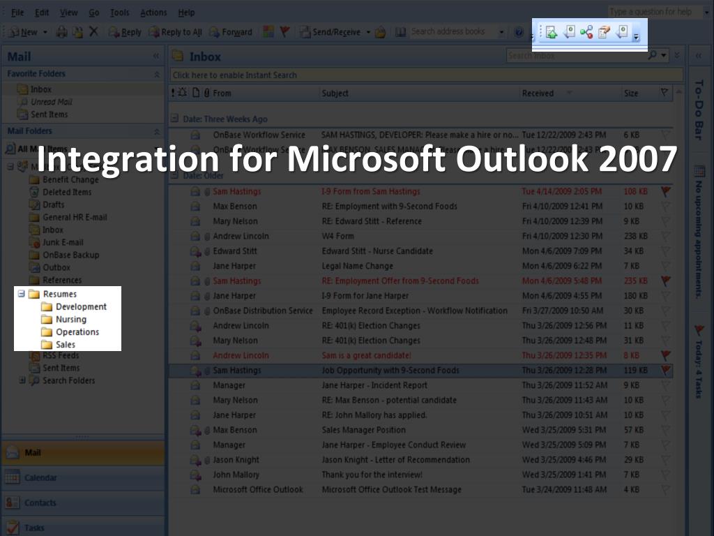This screenshot has width=714, height=536.
Task: Collapse the Date: Three Weeks Ago group
Action: tap(174, 119)
